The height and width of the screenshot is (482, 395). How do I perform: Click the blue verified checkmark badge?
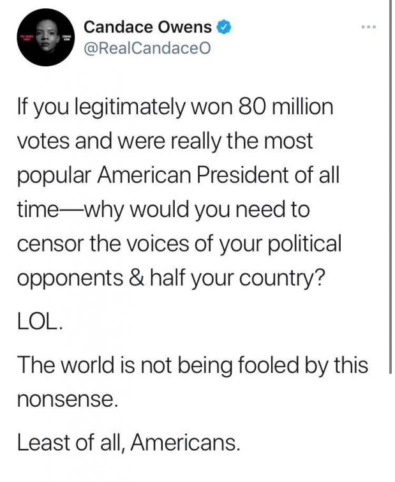tap(224, 27)
